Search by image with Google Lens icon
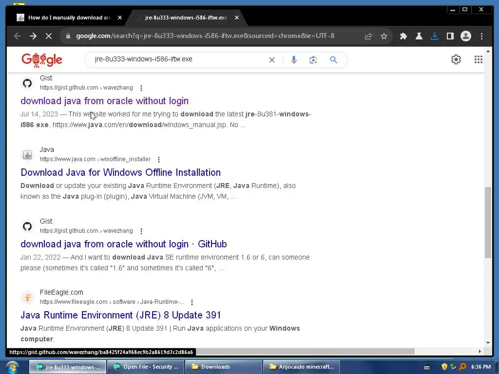499x374 pixels. pos(313,60)
